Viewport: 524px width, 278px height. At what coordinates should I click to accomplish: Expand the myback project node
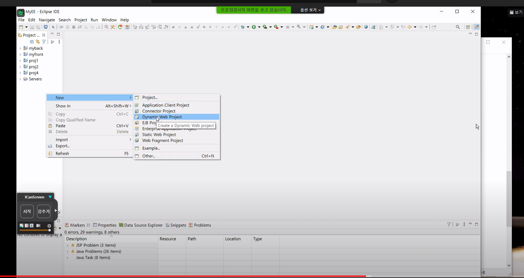point(20,48)
